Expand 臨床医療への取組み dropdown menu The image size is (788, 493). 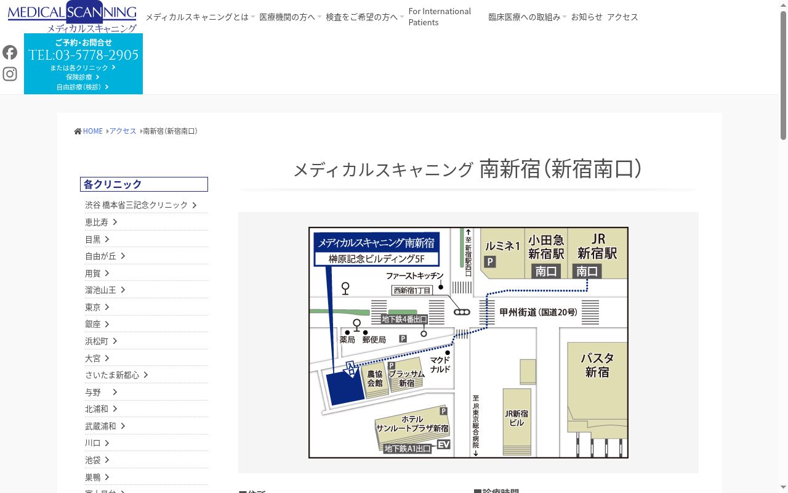click(528, 17)
